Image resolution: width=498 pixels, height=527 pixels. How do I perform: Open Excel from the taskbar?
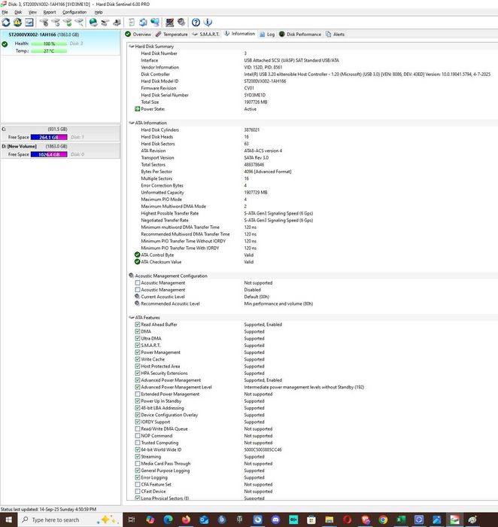point(401,519)
